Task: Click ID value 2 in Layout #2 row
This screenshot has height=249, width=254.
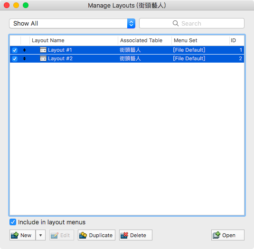Action: coord(241,58)
